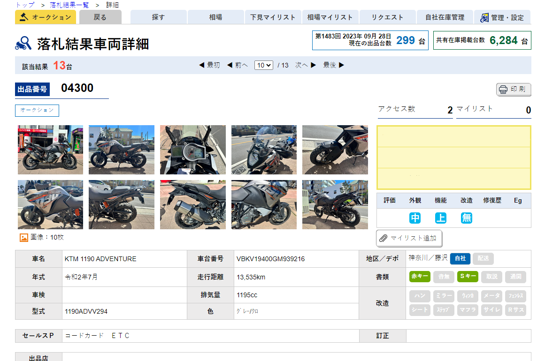The height and width of the screenshot is (361, 545).
Task: Click the lot number 04300
Action: (77, 88)
